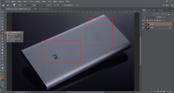The image size is (174, 93).
Task: Click the lock all icon in Layers panel
Action: [x=157, y=20]
